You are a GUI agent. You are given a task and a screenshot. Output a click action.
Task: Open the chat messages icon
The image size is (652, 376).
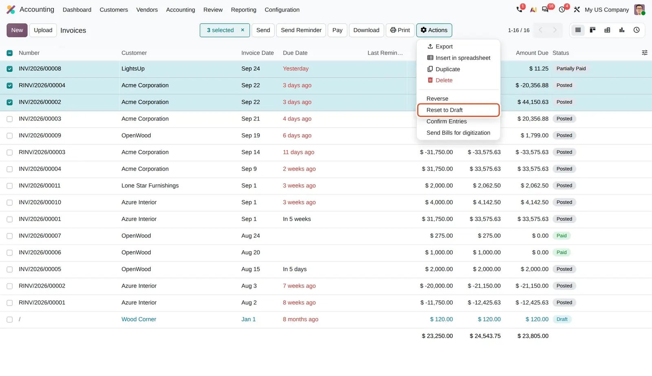point(545,9)
